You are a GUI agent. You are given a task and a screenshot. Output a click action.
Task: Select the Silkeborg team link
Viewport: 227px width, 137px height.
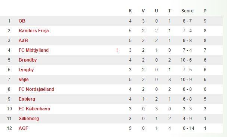(x=29, y=119)
